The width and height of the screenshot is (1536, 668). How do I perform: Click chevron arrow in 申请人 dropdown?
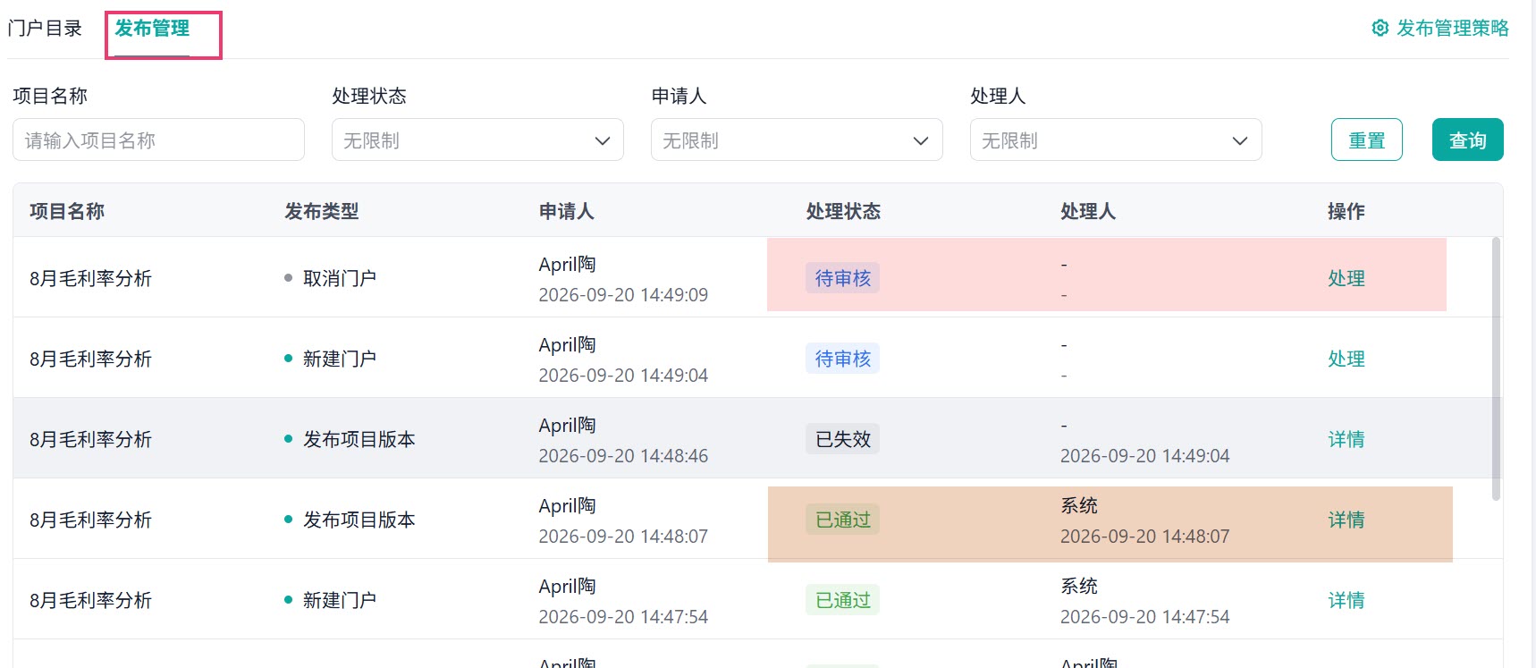point(921,141)
